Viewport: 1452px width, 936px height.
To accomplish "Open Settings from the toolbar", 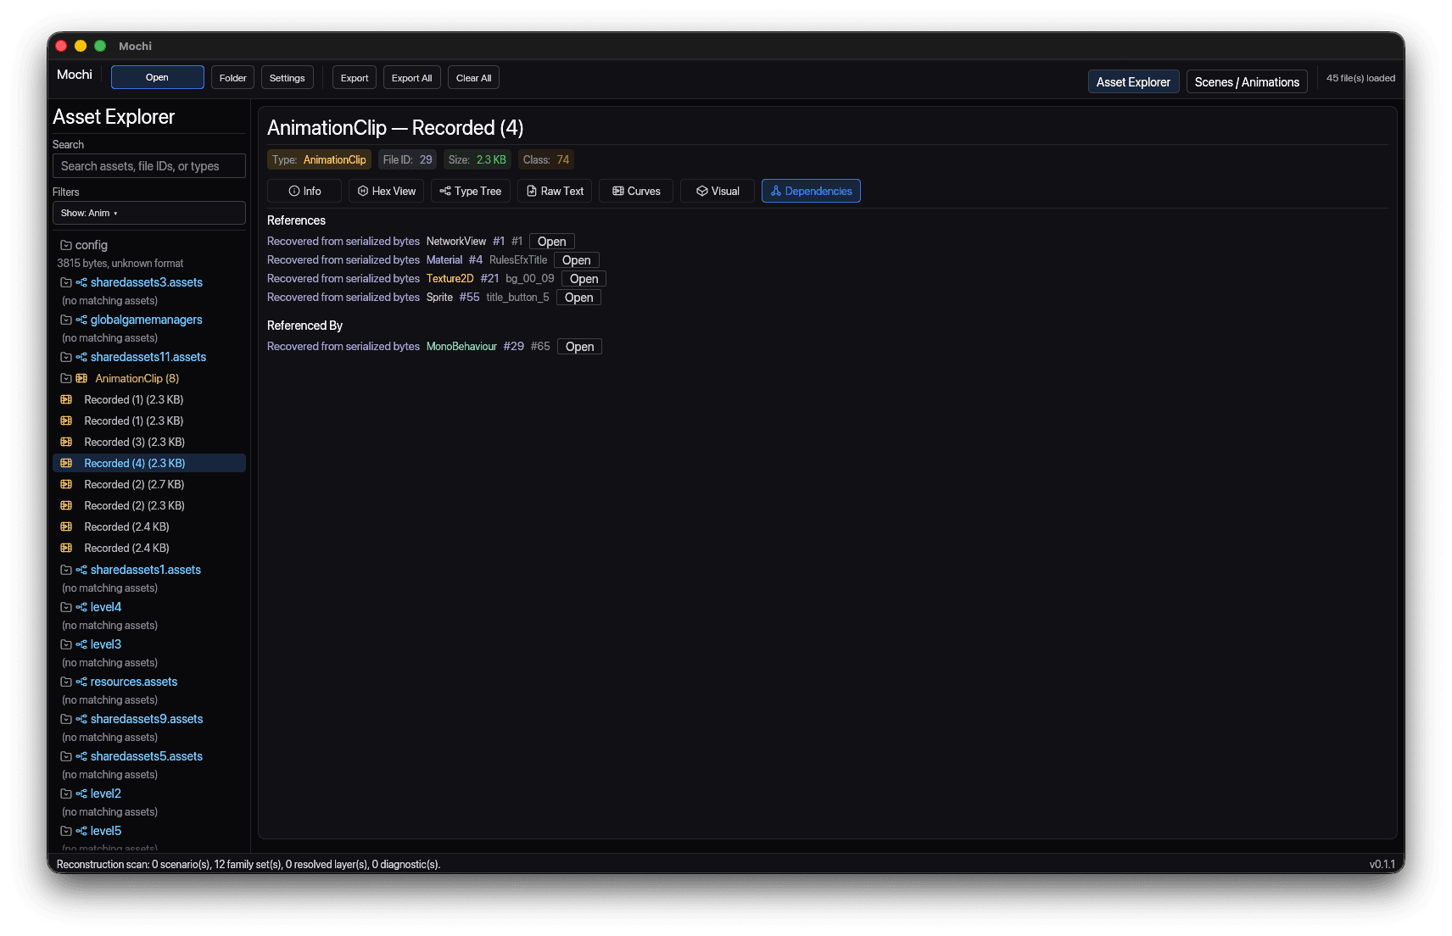I will point(288,77).
